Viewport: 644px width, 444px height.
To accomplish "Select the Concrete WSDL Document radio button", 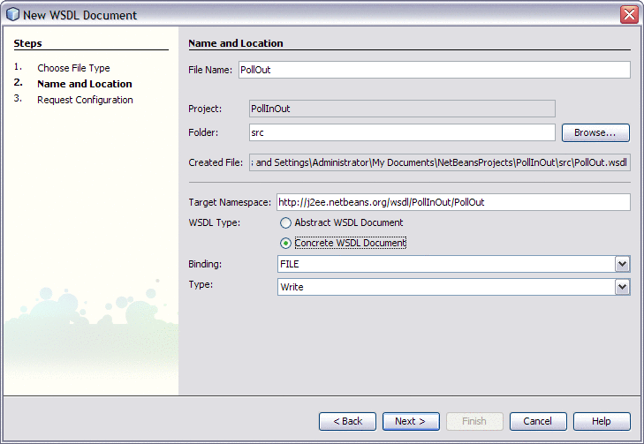I will coord(285,244).
